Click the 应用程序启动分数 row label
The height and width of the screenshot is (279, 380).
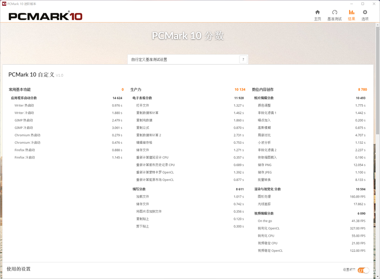(24, 98)
